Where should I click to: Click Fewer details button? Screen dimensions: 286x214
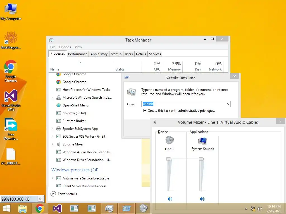64,194
